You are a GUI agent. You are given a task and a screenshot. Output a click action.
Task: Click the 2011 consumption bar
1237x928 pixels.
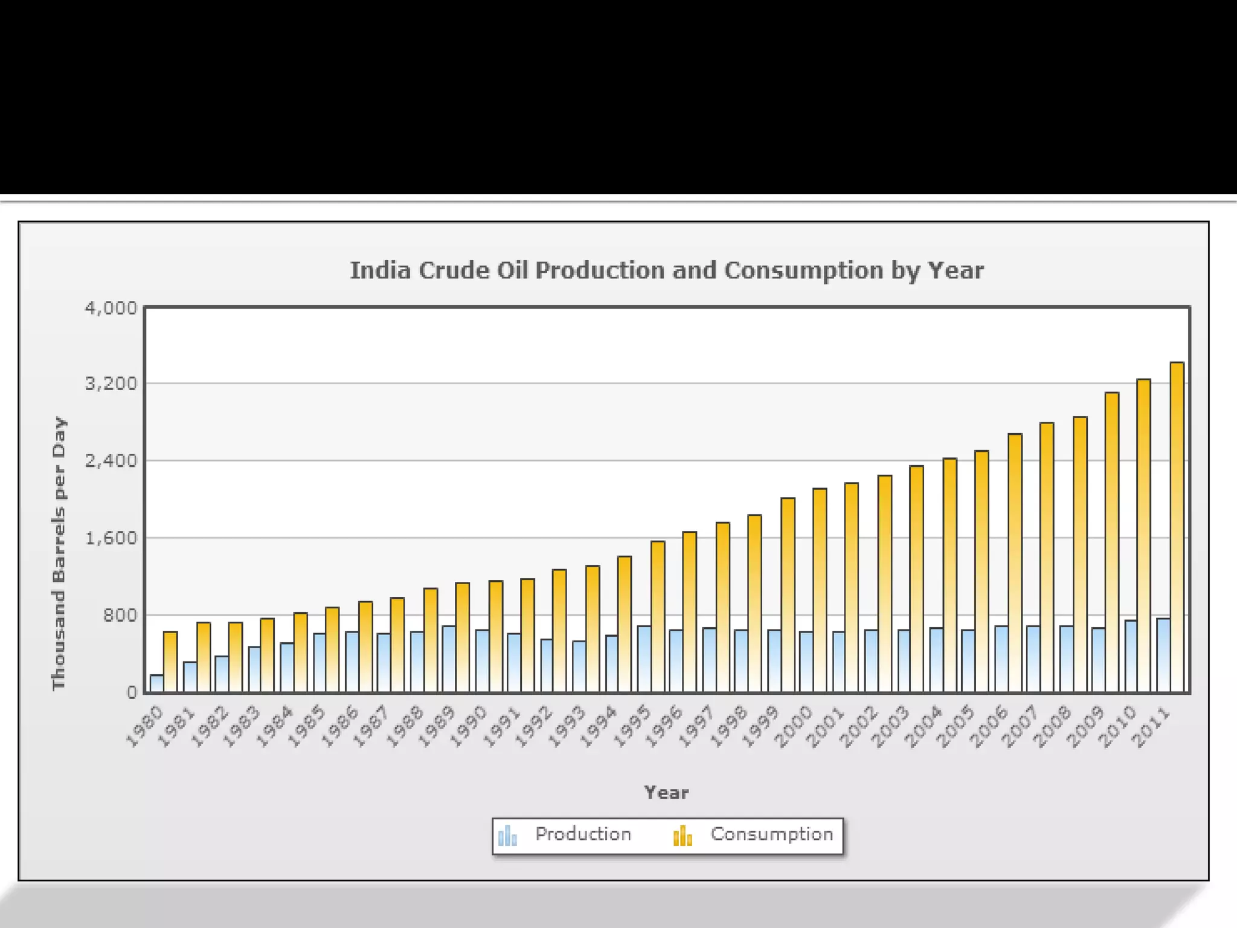click(x=1177, y=526)
